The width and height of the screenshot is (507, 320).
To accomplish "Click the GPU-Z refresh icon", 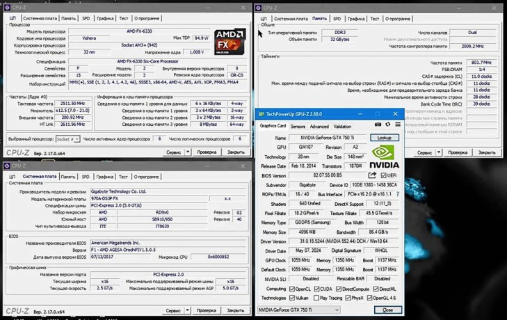I will tap(387, 125).
